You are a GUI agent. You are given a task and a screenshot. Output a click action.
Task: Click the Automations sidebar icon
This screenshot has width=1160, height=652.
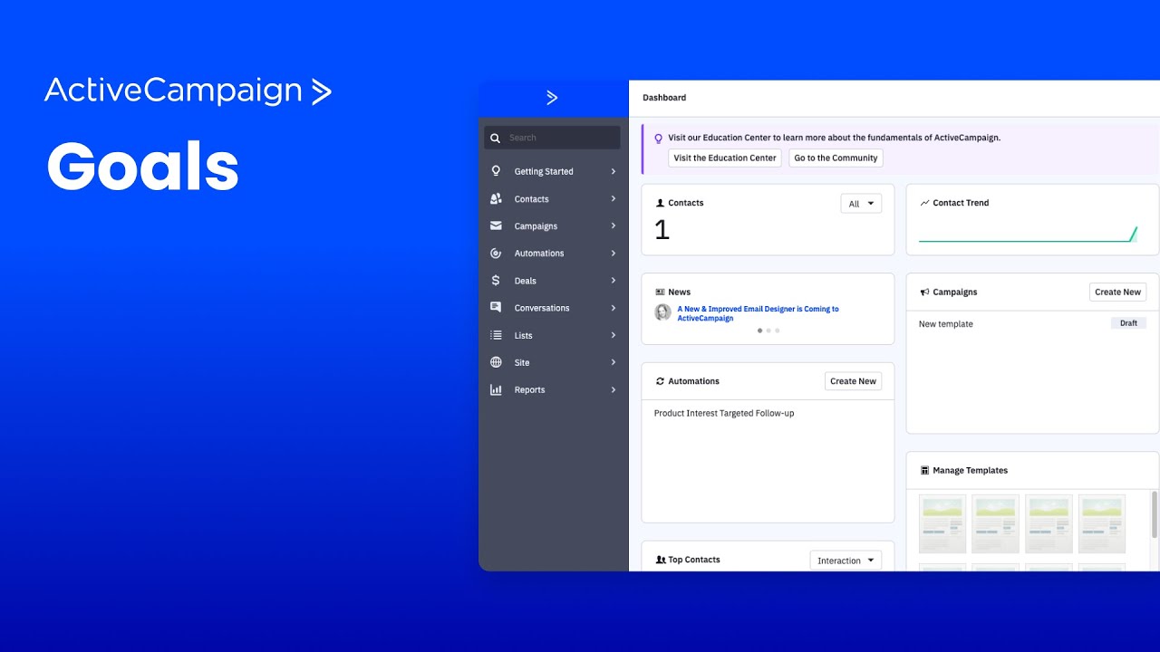point(496,254)
